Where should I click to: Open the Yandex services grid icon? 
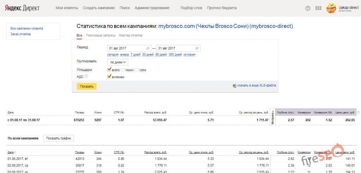click(x=318, y=8)
